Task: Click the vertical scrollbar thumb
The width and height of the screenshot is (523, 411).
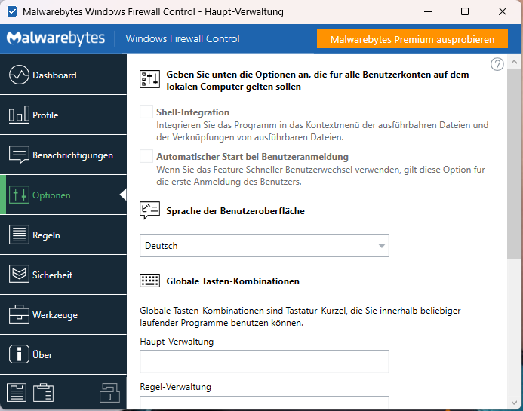Action: (514, 164)
